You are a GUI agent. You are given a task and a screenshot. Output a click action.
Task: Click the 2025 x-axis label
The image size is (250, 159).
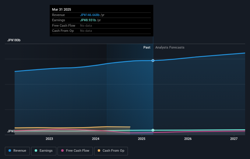[x=142, y=139]
